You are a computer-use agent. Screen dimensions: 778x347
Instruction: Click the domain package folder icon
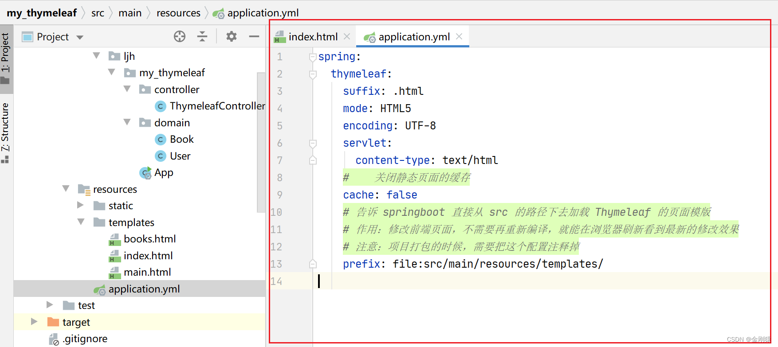pos(145,122)
